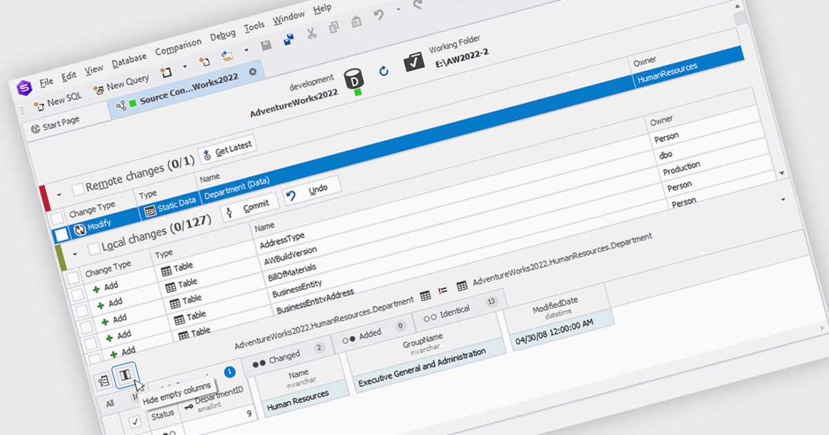Click the Get Latest button
This screenshot has width=829, height=435.
tap(228, 148)
